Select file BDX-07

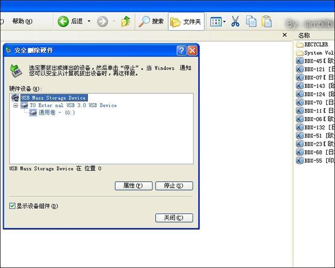point(315,77)
